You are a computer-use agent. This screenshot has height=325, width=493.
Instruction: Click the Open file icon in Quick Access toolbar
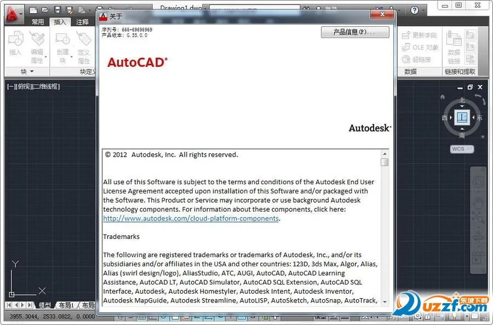point(45,9)
